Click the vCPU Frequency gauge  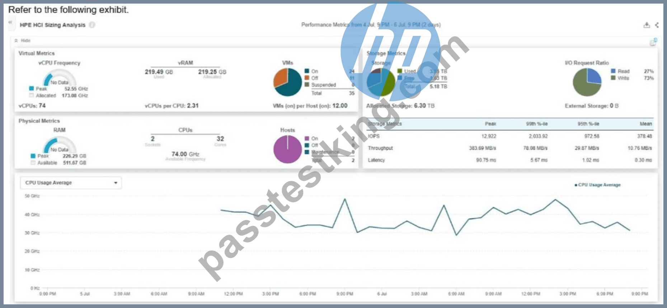coord(60,77)
